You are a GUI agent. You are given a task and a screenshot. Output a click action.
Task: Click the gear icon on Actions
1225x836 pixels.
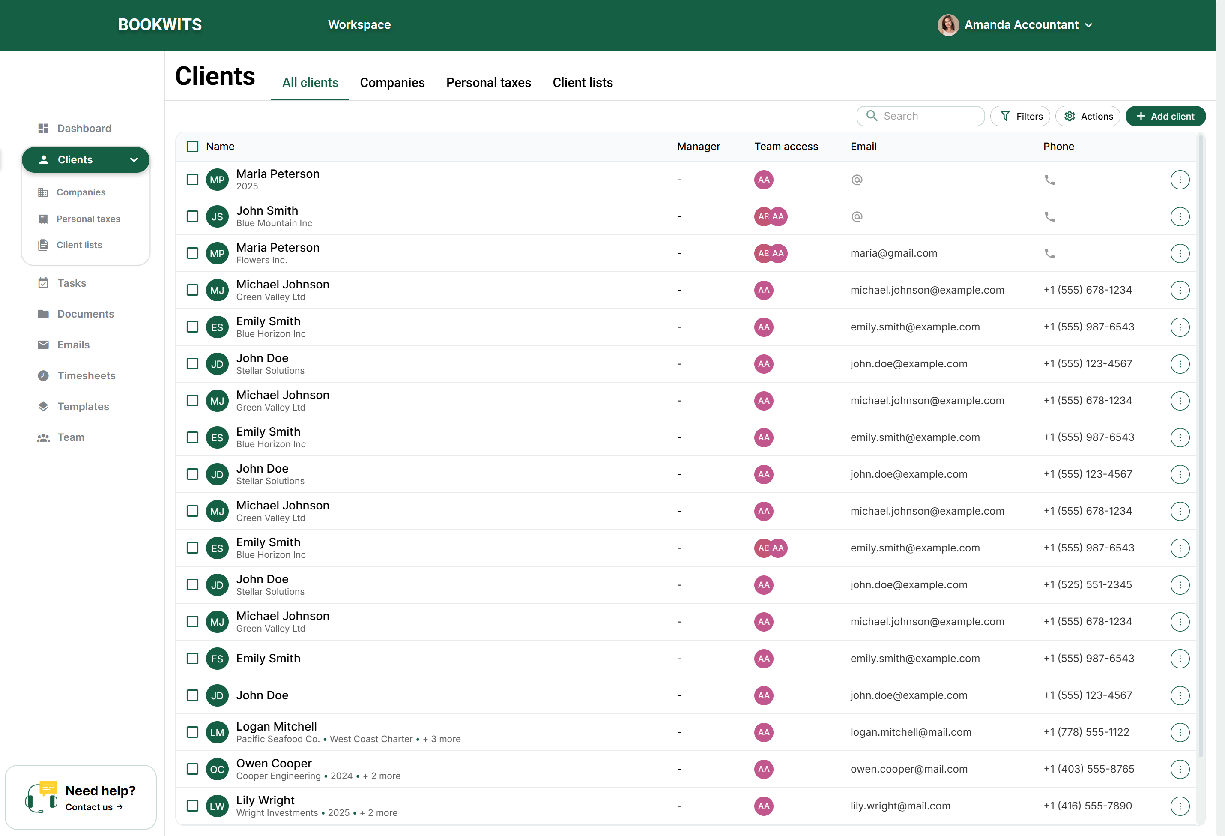[1070, 116]
